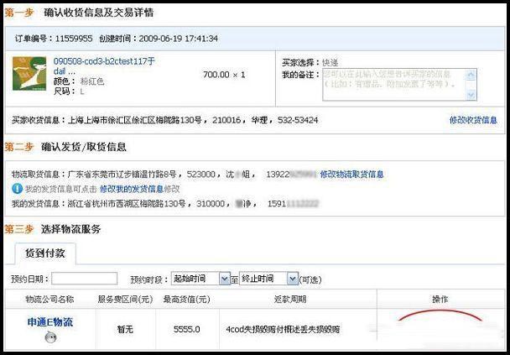Click heading 第三步 选择物流服务

(x=52, y=229)
